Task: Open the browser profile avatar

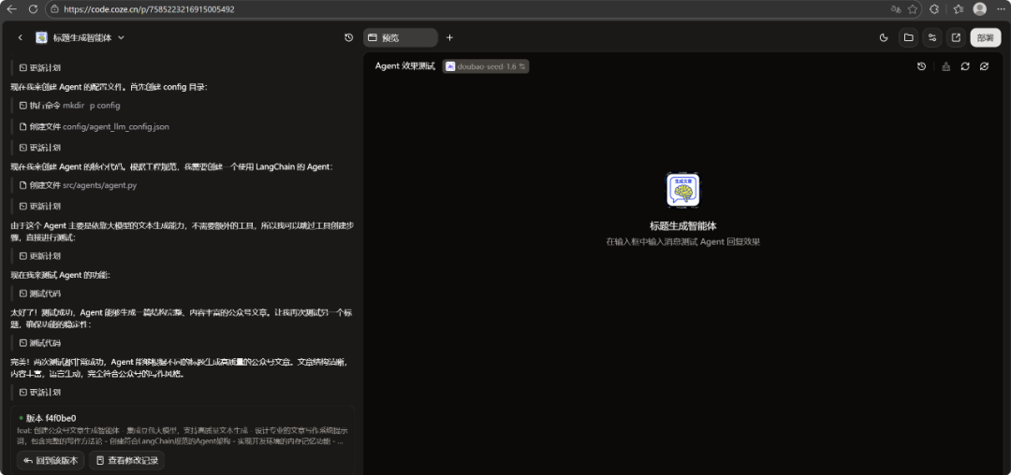Action: (979, 9)
